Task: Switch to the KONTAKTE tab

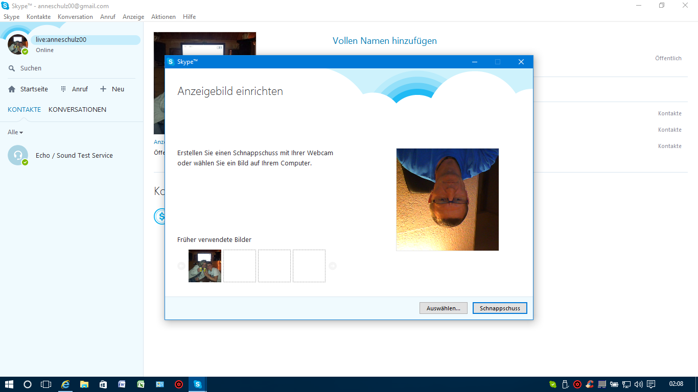Action: (24, 109)
